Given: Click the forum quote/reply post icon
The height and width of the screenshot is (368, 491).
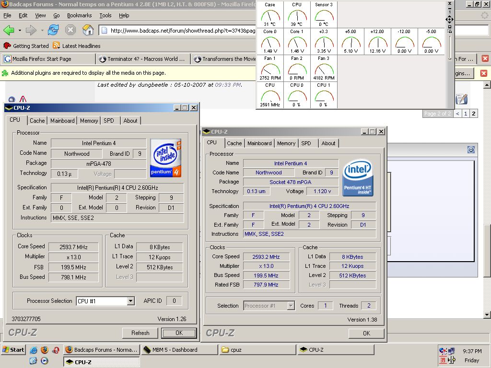Looking at the screenshot, I should 461,99.
